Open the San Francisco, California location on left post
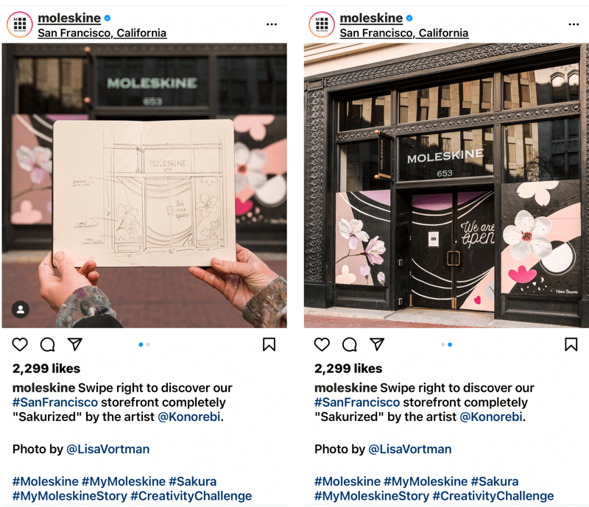The height and width of the screenshot is (507, 589). (102, 33)
